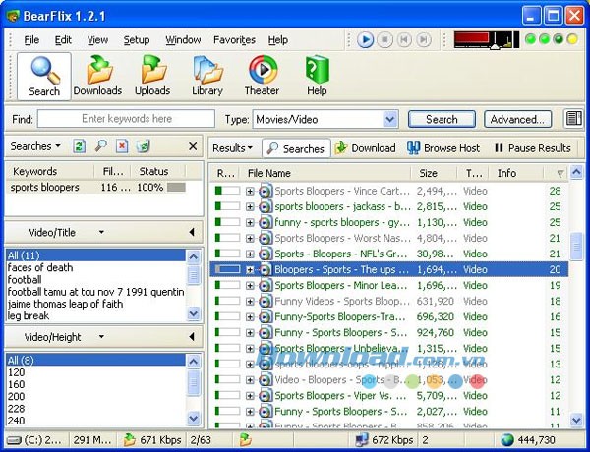
Task: Close the Searches panel with X
Action: point(192,146)
